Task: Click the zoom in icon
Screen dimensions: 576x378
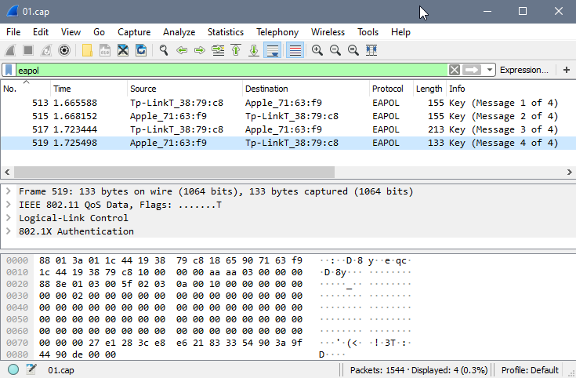Action: 317,50
